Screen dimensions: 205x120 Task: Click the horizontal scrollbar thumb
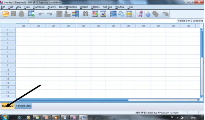(x=73, y=100)
